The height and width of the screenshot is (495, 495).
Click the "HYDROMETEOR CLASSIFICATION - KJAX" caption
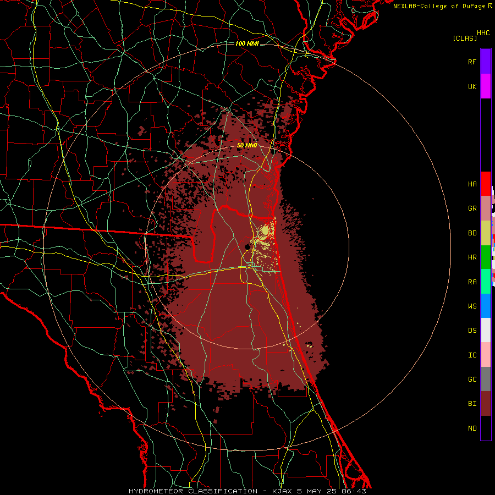[x=211, y=491]
